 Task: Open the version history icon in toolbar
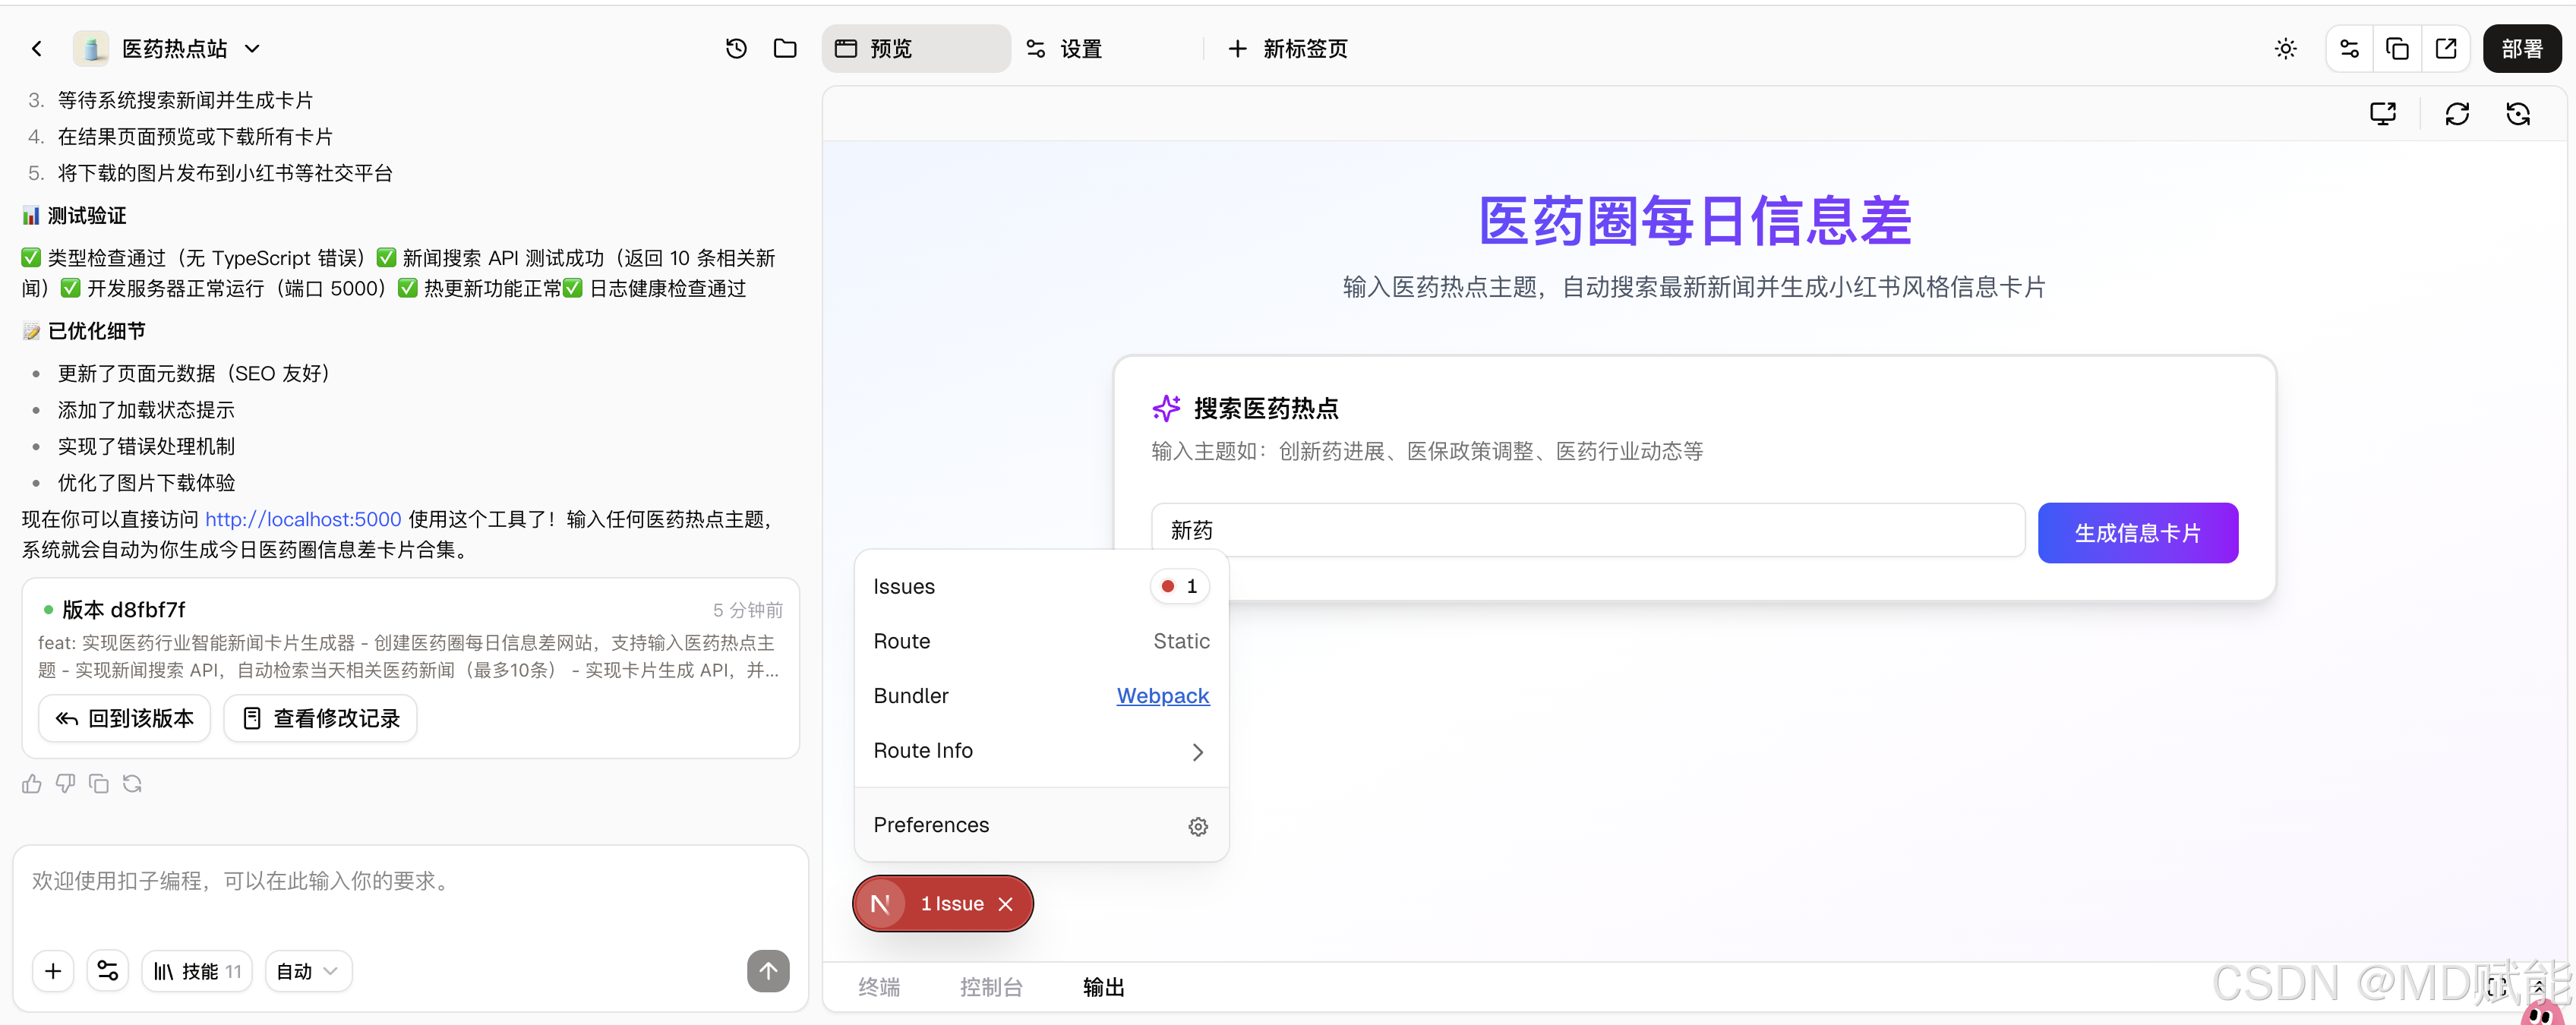click(736, 48)
